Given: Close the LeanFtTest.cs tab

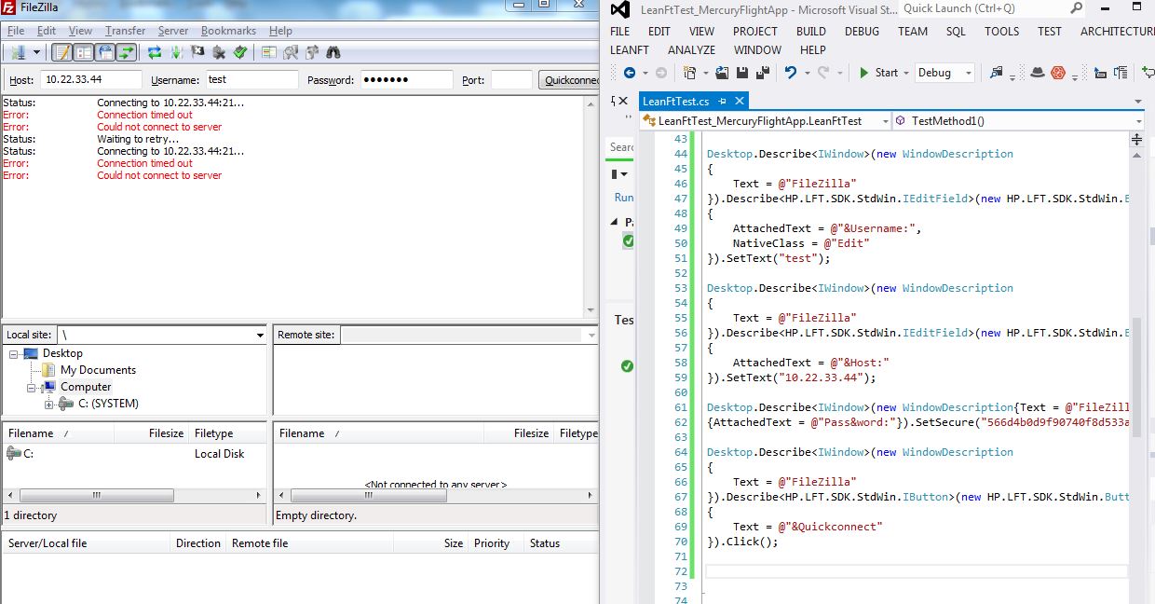Looking at the screenshot, I should pos(741,101).
